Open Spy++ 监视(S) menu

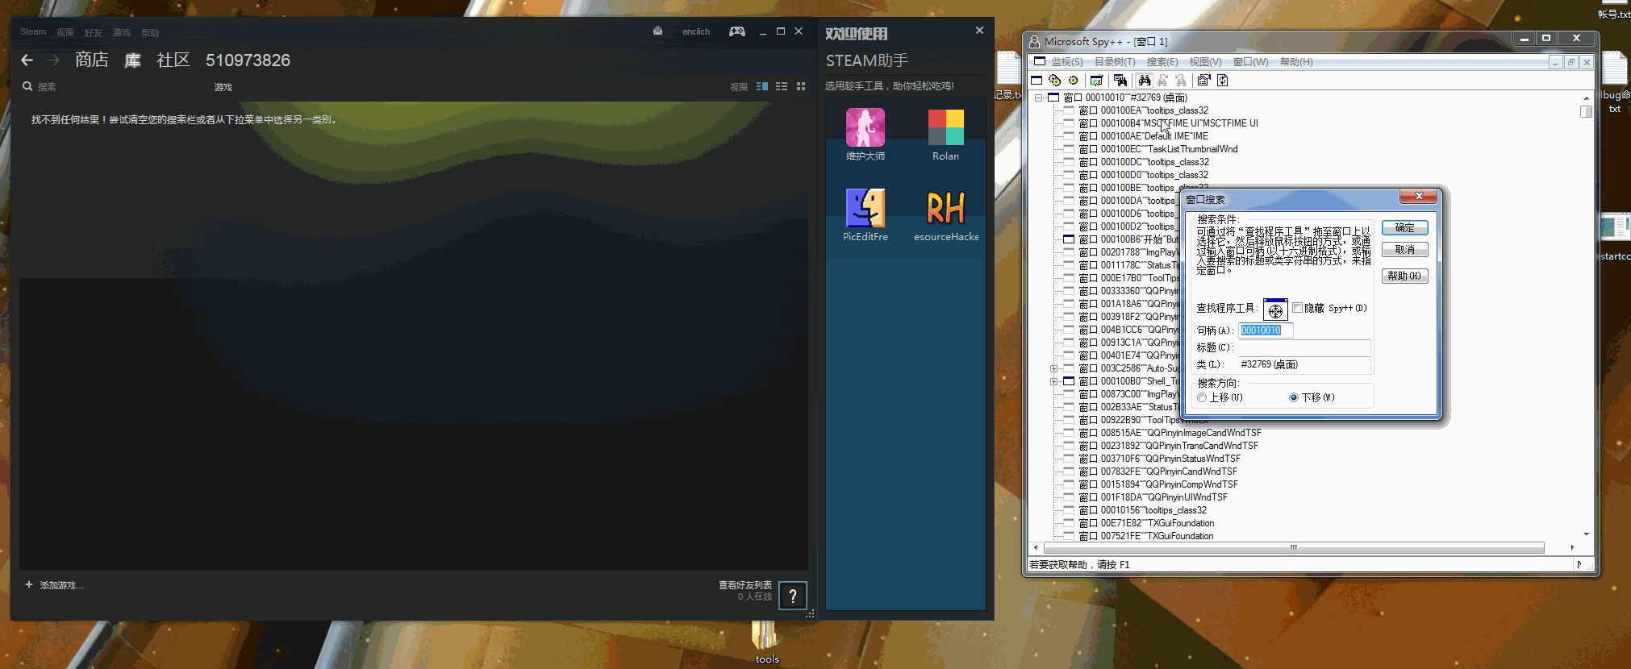coord(1066,62)
